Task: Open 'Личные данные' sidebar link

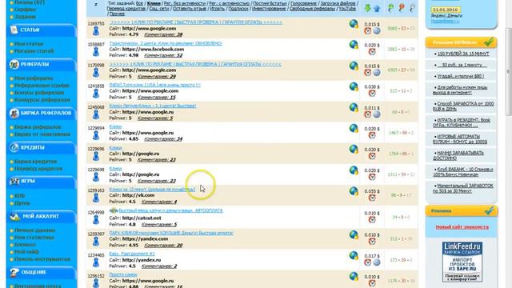Action: coord(34,230)
